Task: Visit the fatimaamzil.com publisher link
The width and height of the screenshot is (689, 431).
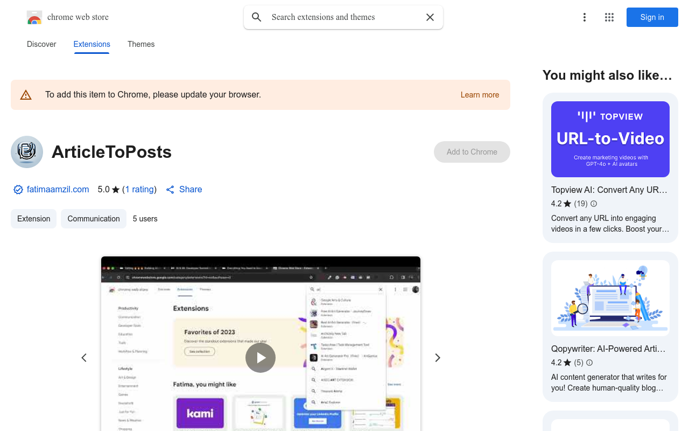Action: [x=58, y=190]
